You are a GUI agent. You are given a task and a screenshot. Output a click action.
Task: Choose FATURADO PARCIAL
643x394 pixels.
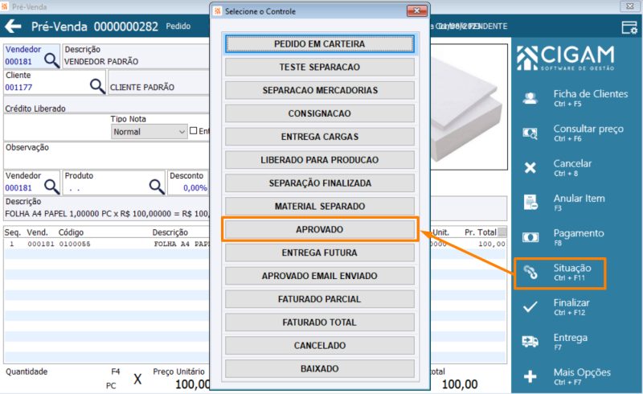319,299
